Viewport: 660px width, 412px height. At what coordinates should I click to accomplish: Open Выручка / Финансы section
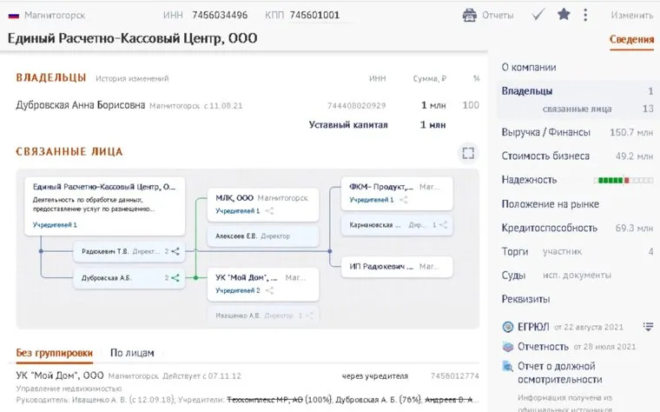click(545, 132)
